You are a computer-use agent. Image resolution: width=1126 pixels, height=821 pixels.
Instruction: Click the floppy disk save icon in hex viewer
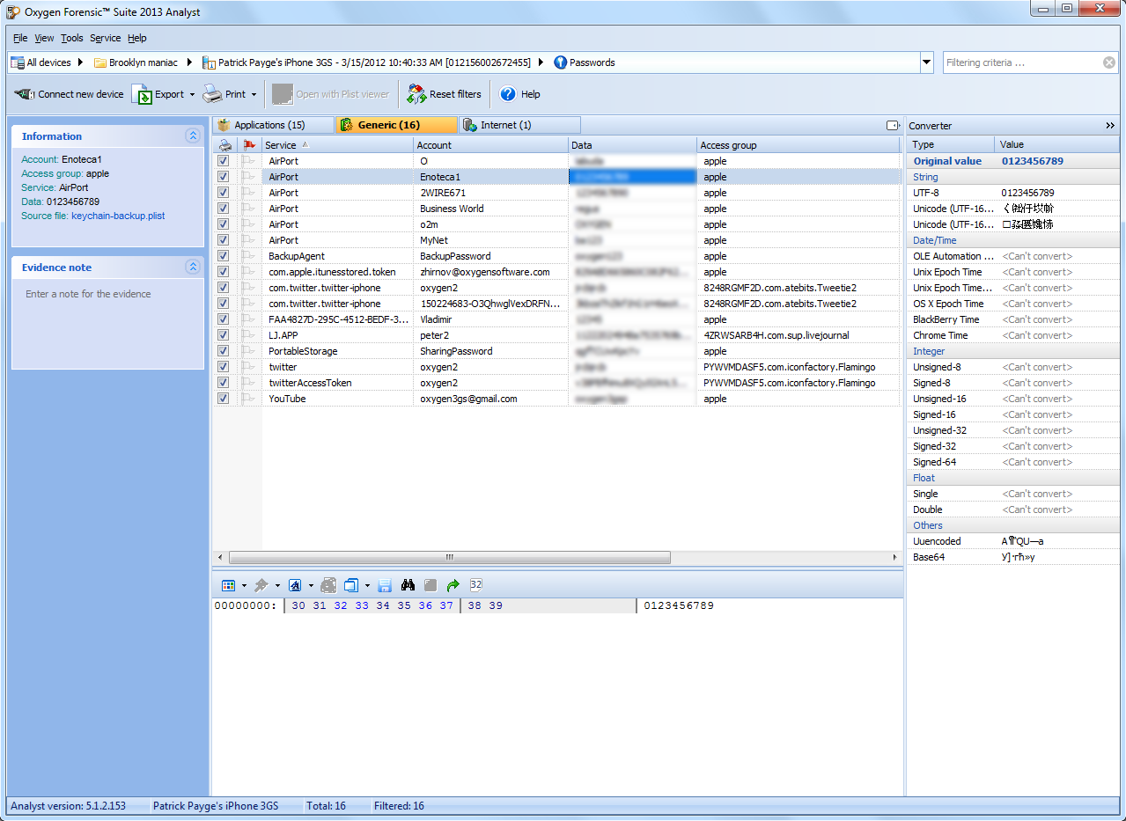tap(385, 585)
